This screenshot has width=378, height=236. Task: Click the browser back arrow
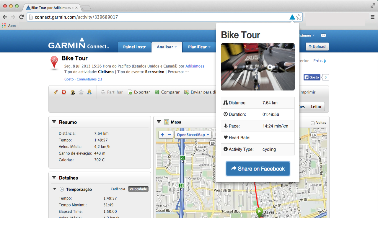5,17
